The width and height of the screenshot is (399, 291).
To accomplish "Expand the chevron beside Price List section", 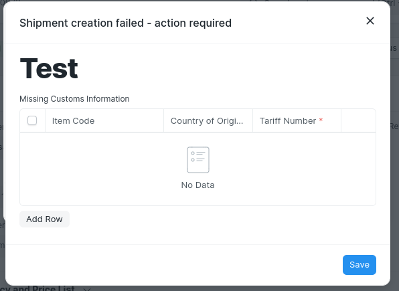I will (87, 289).
